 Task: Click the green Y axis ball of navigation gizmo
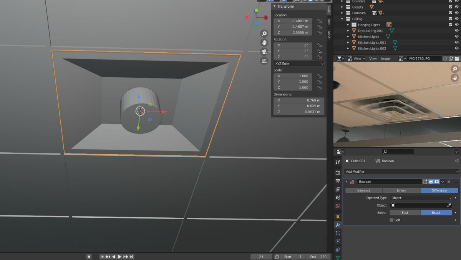point(256,10)
